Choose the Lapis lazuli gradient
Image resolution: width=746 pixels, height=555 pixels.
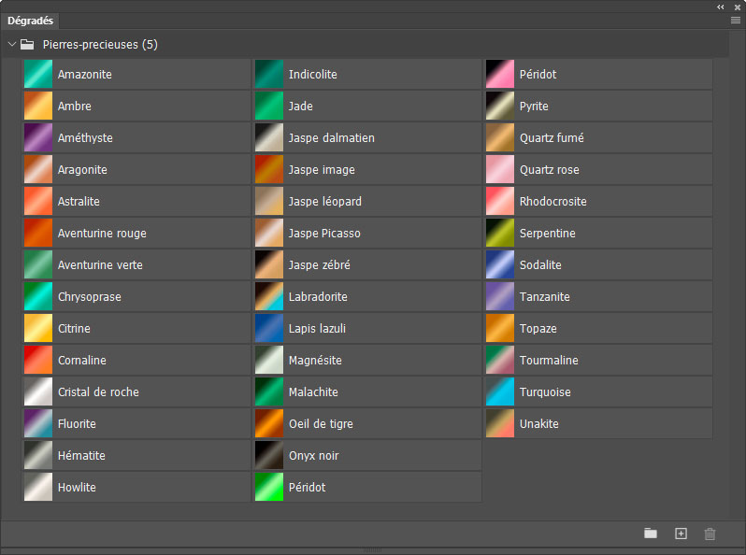click(269, 329)
